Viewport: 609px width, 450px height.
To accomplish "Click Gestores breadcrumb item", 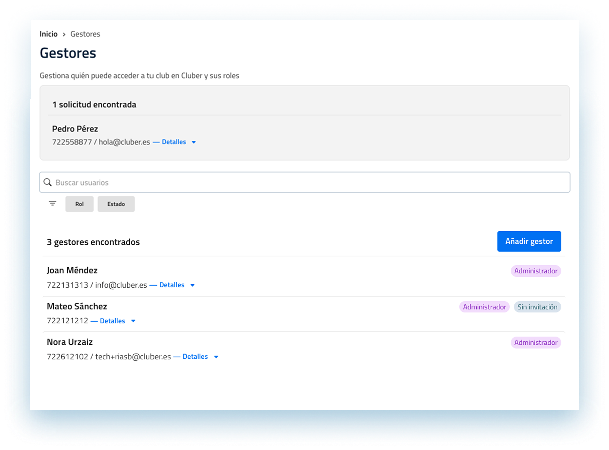I will 85,34.
